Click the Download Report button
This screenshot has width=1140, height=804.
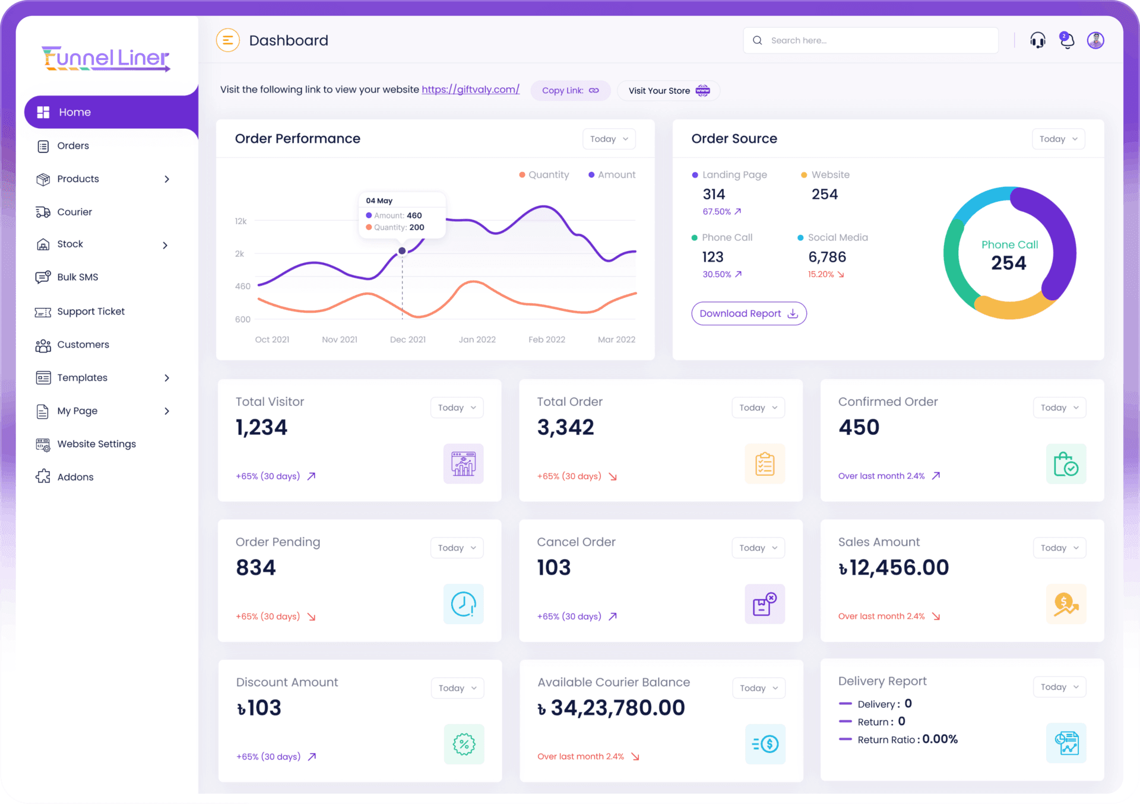tap(748, 313)
